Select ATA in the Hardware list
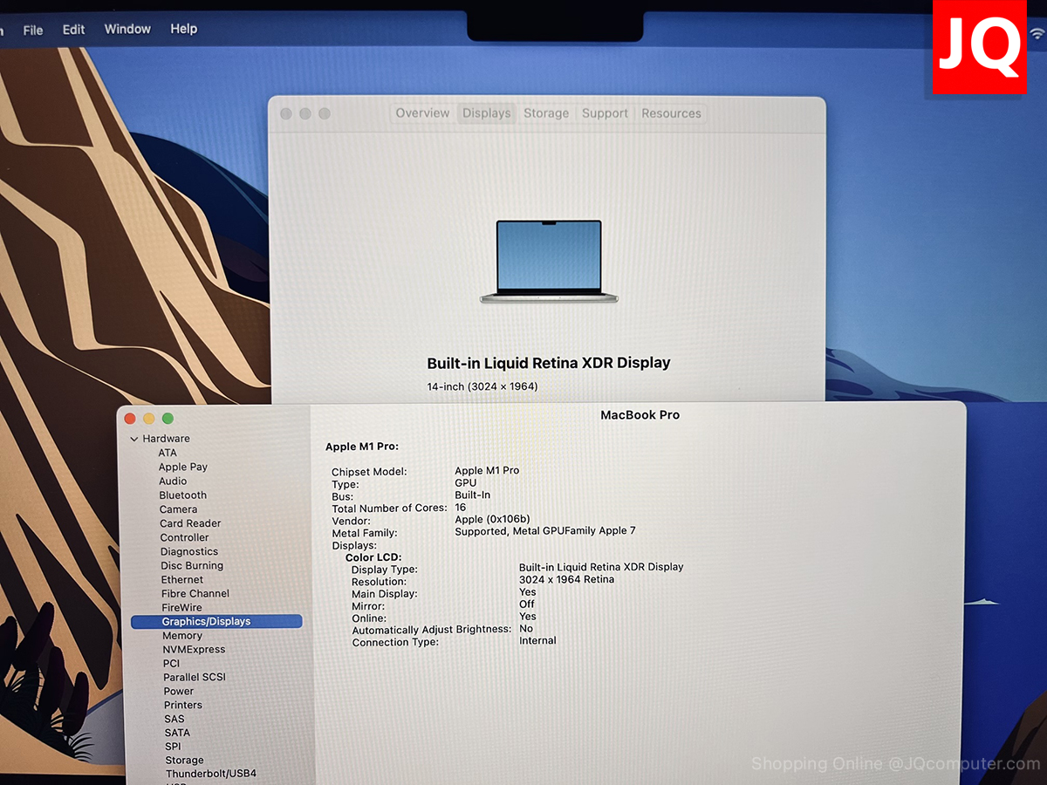 pyautogui.click(x=168, y=453)
